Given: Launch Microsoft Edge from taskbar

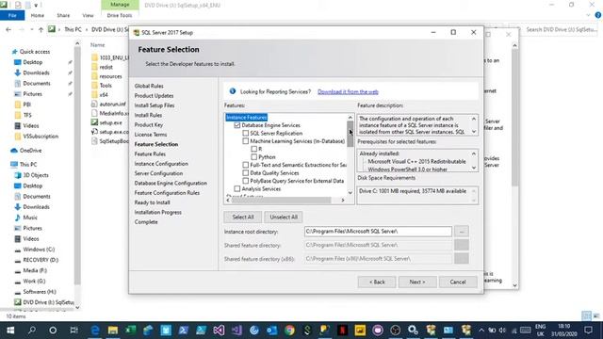Looking at the screenshot, I should tap(95, 331).
